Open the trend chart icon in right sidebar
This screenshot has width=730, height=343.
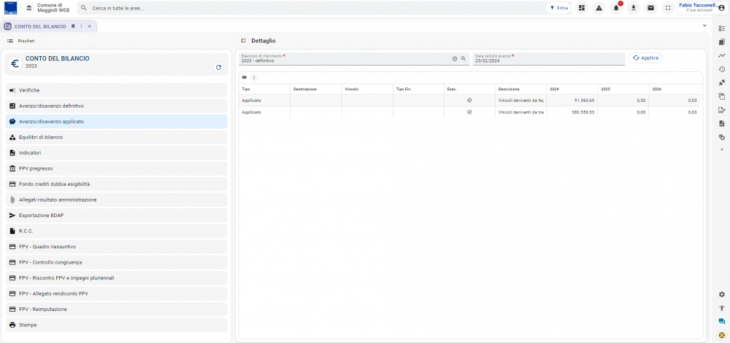point(722,55)
